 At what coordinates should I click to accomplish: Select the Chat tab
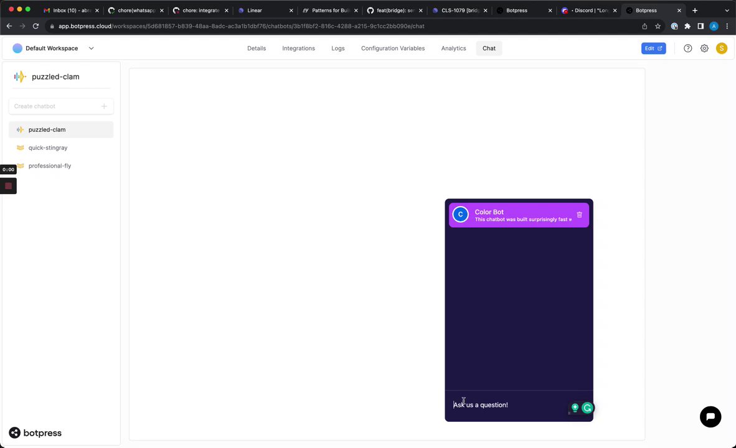[489, 49]
